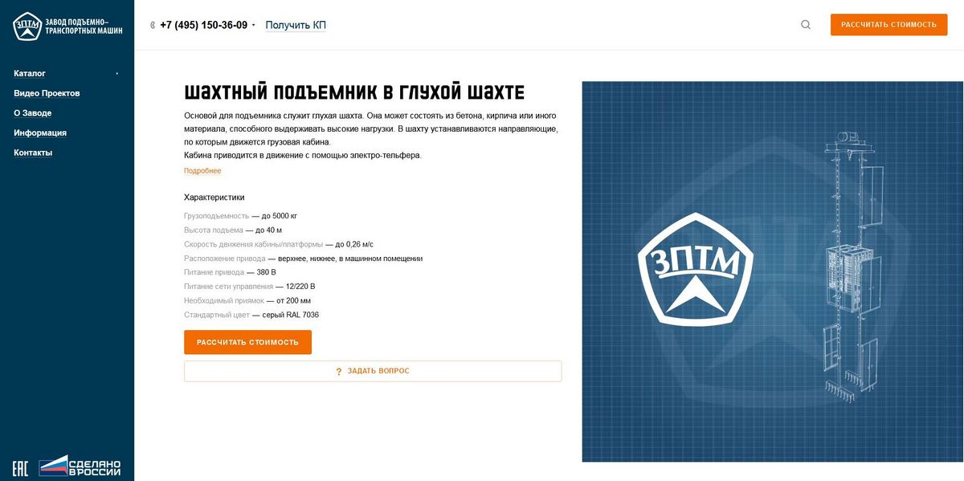Click the phone handset icon beside number

(153, 25)
